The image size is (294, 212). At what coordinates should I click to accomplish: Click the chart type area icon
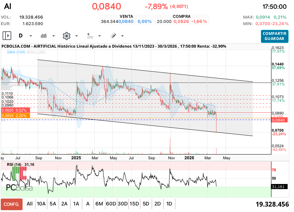pos(44,36)
